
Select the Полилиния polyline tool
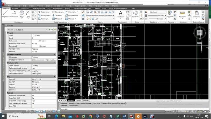pyautogui.click(x=14, y=14)
